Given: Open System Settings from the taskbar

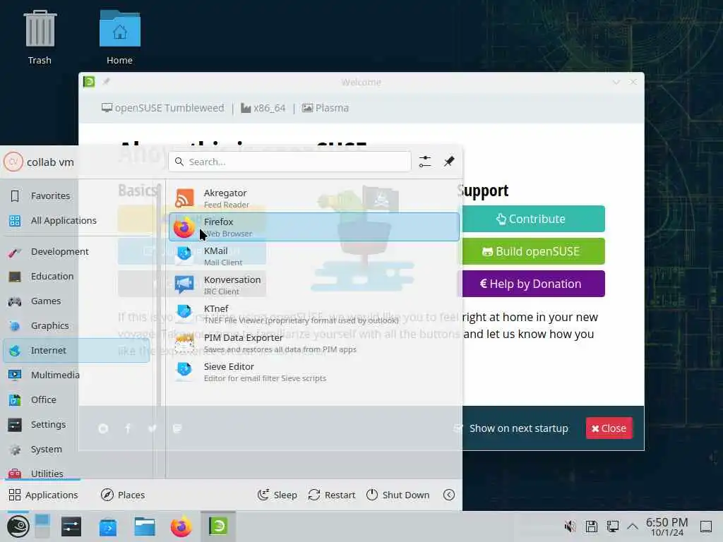Looking at the screenshot, I should coord(71,526).
